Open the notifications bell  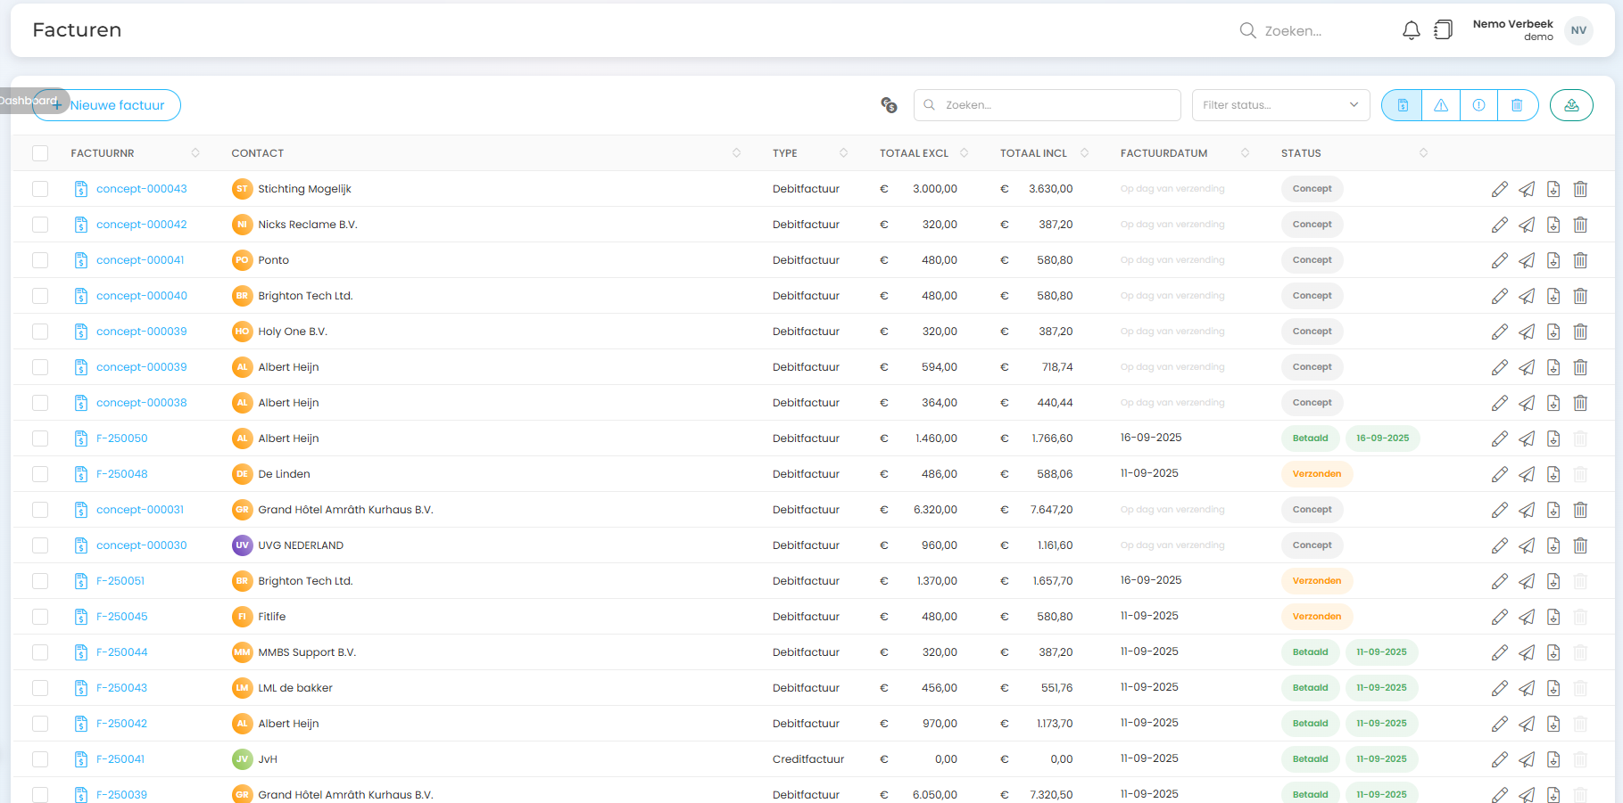coord(1411,30)
